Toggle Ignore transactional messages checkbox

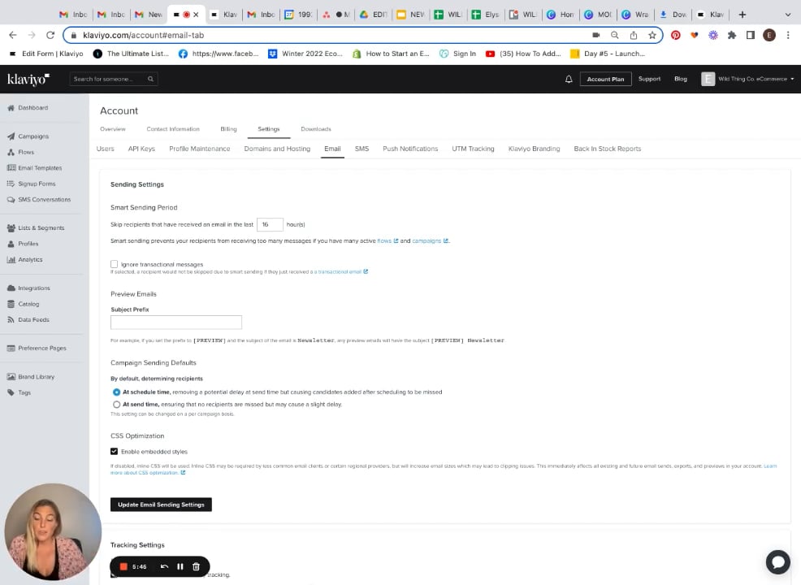click(114, 264)
